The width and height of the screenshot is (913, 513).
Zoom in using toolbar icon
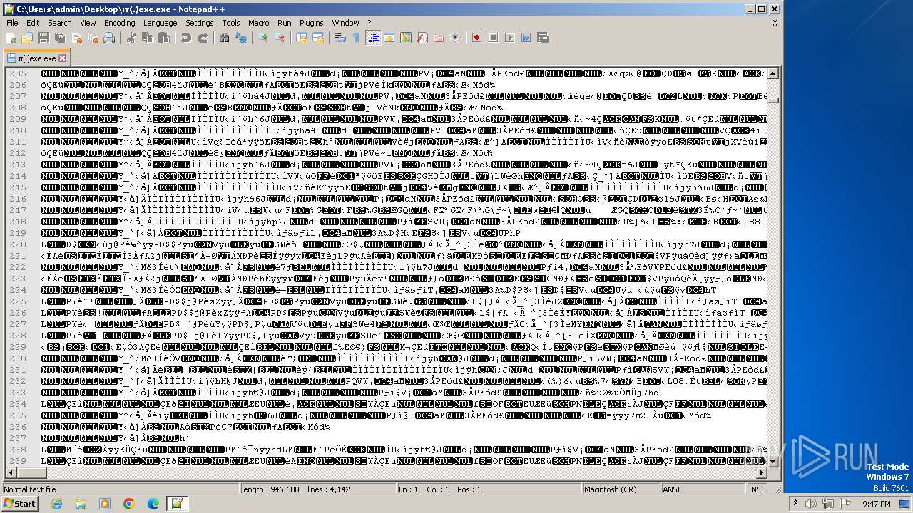[263, 38]
